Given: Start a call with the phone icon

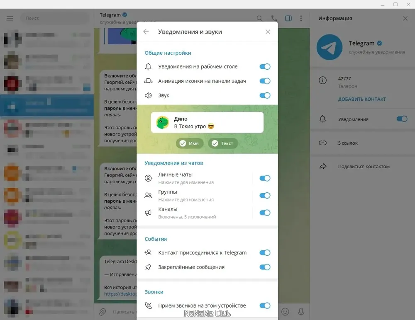Looking at the screenshot, I should click(x=274, y=19).
